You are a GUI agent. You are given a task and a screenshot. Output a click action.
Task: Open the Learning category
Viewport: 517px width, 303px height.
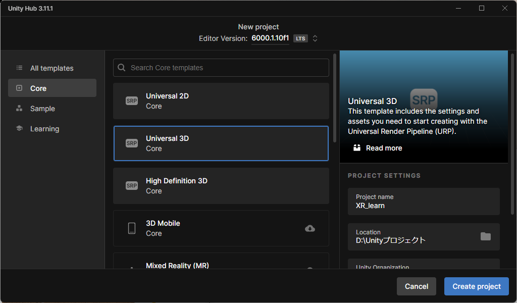[x=52, y=129]
